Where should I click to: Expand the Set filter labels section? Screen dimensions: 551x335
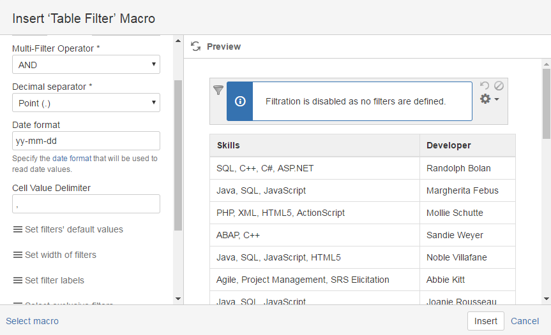[x=54, y=280]
